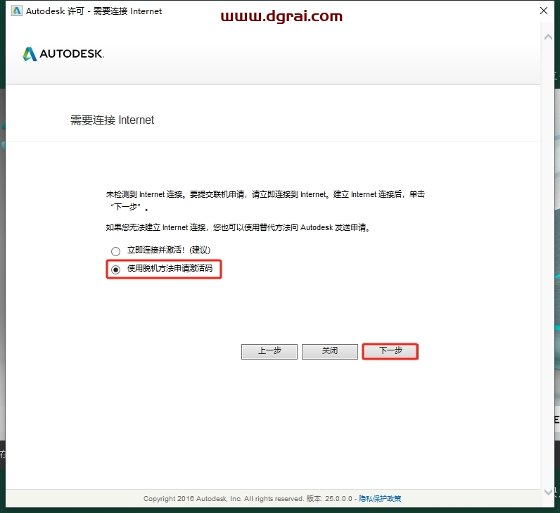Click the 下一步 (Next) button
This screenshot has height=513, width=560.
coord(390,352)
